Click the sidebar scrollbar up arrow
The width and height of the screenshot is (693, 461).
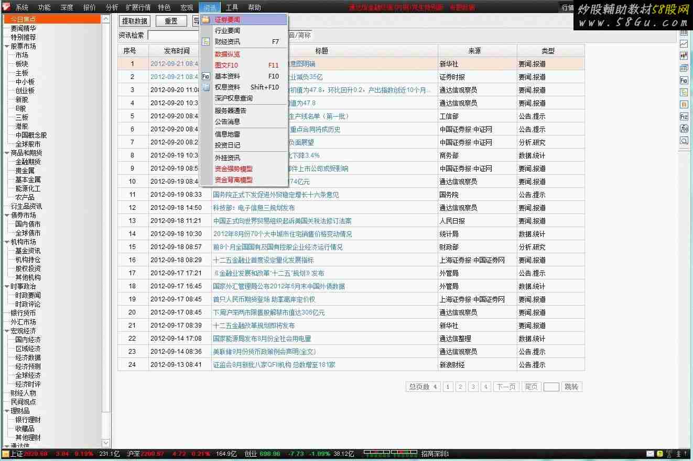coord(106,19)
